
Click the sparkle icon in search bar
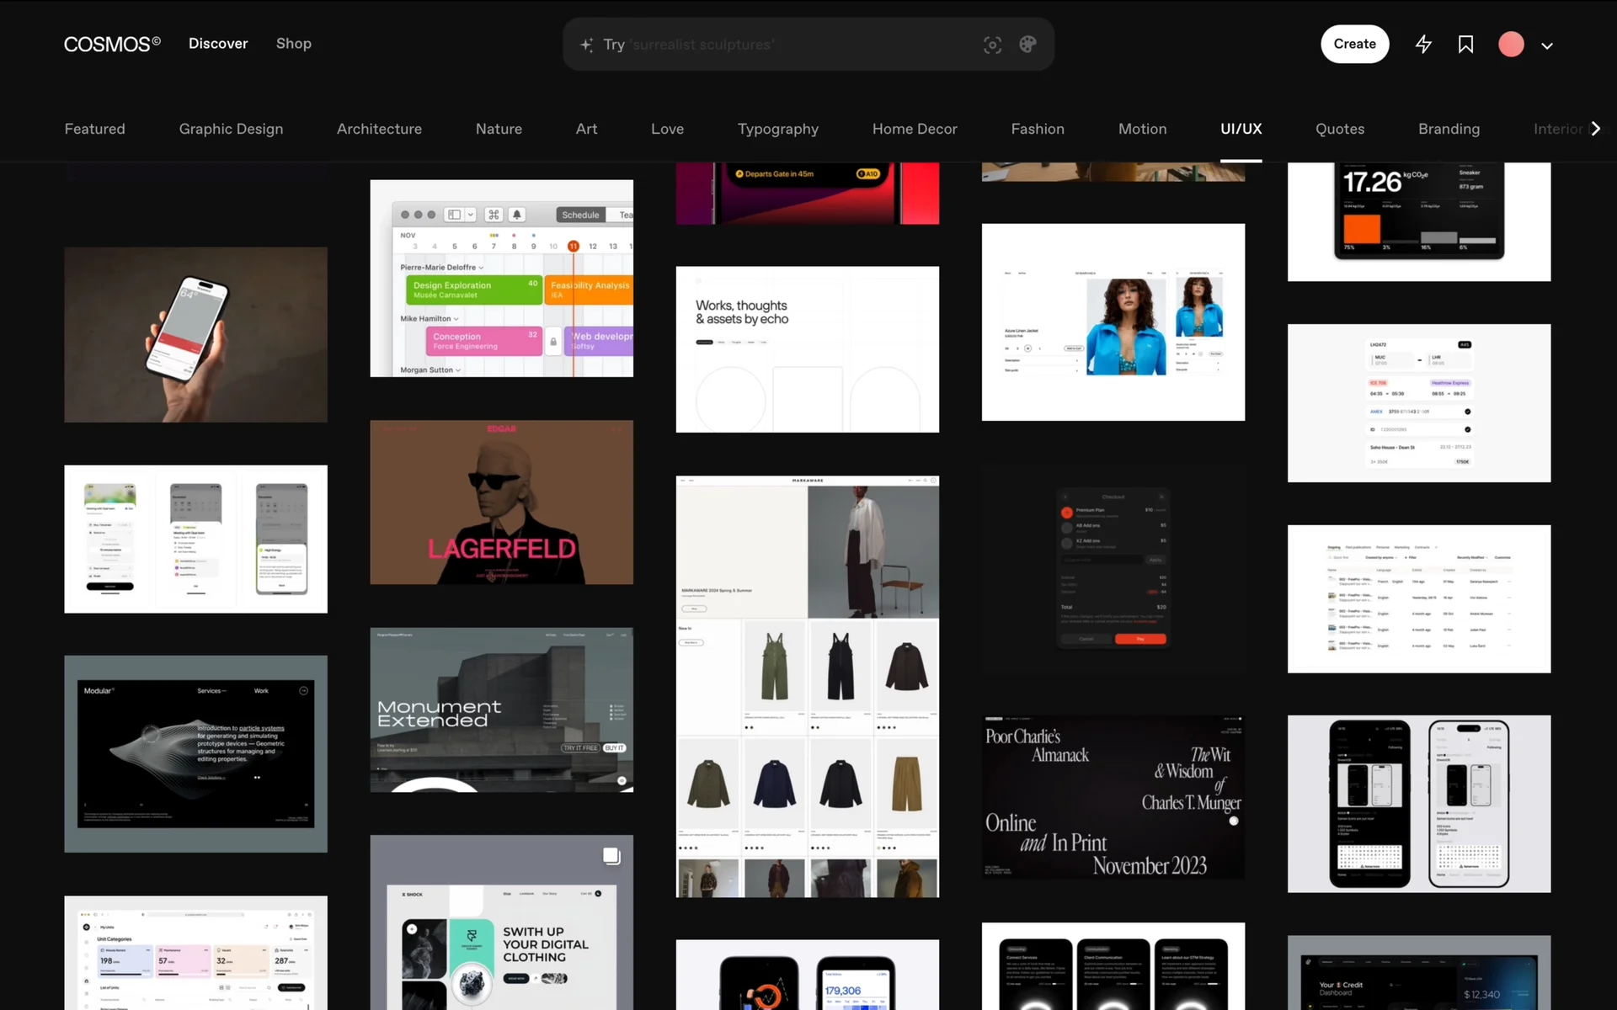click(587, 45)
